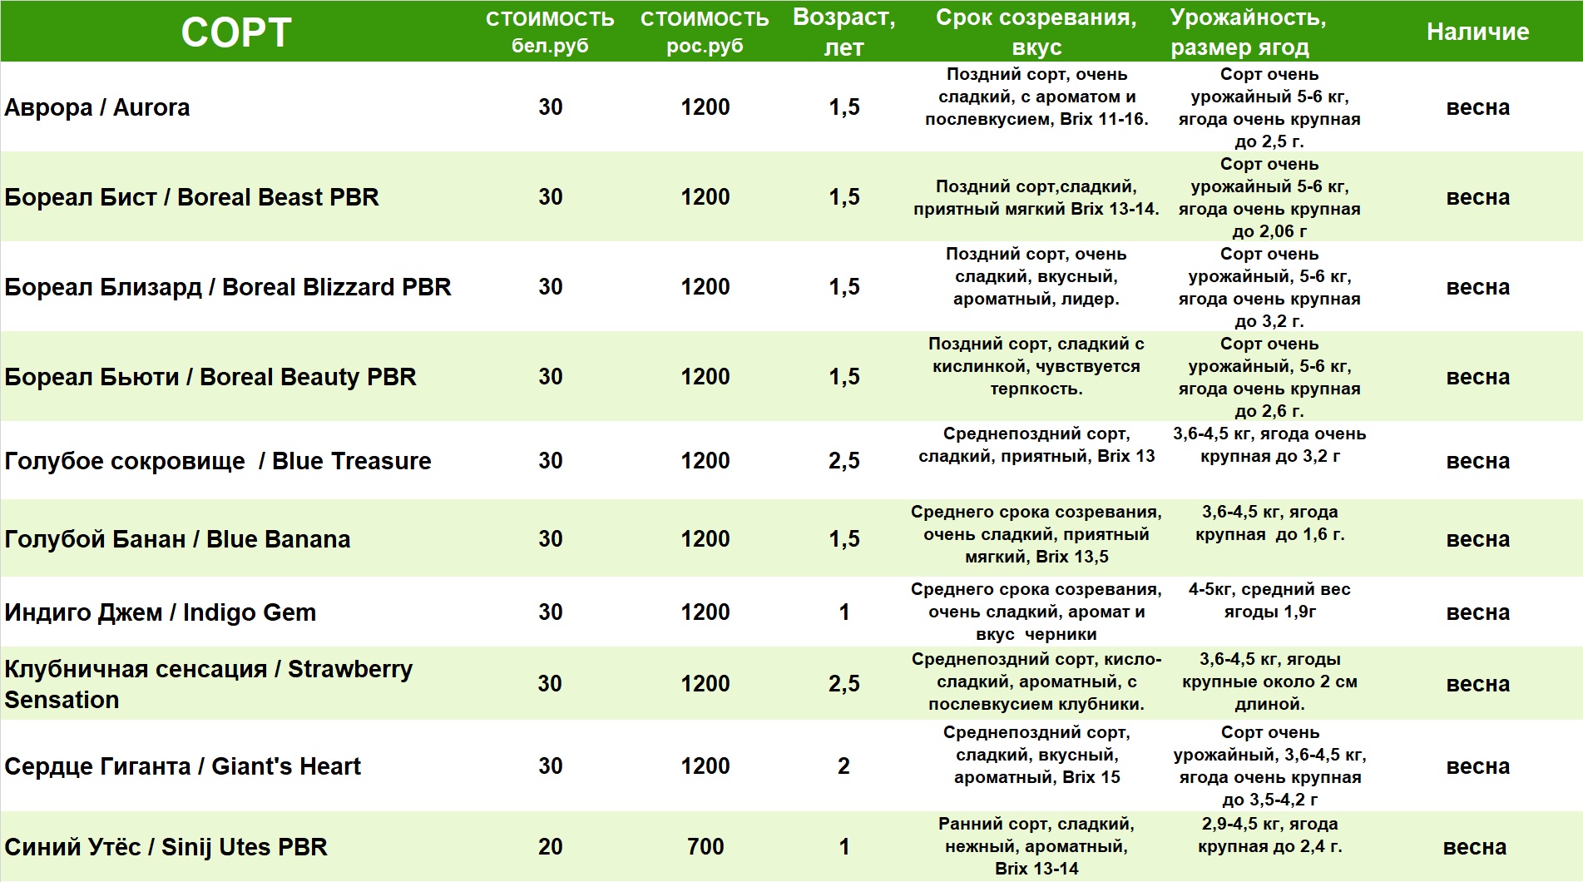This screenshot has height=882, width=1583.
Task: Click yield text ending до 2,6 г
Action: point(1269,378)
